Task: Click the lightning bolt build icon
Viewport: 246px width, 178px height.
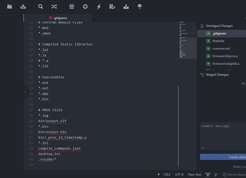Action: click(99, 6)
